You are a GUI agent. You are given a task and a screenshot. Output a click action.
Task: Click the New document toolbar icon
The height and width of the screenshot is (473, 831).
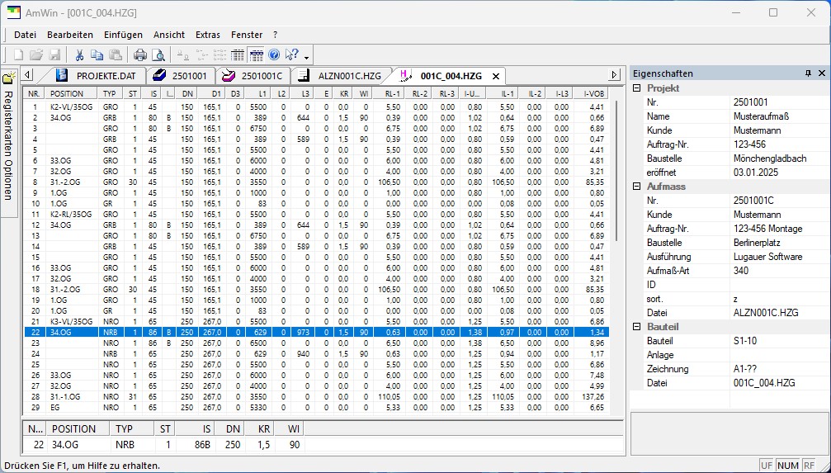tap(18, 54)
